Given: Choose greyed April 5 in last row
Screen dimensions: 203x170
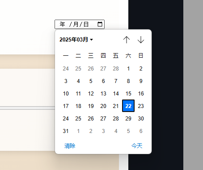Looking at the screenshot, I should (128, 131).
